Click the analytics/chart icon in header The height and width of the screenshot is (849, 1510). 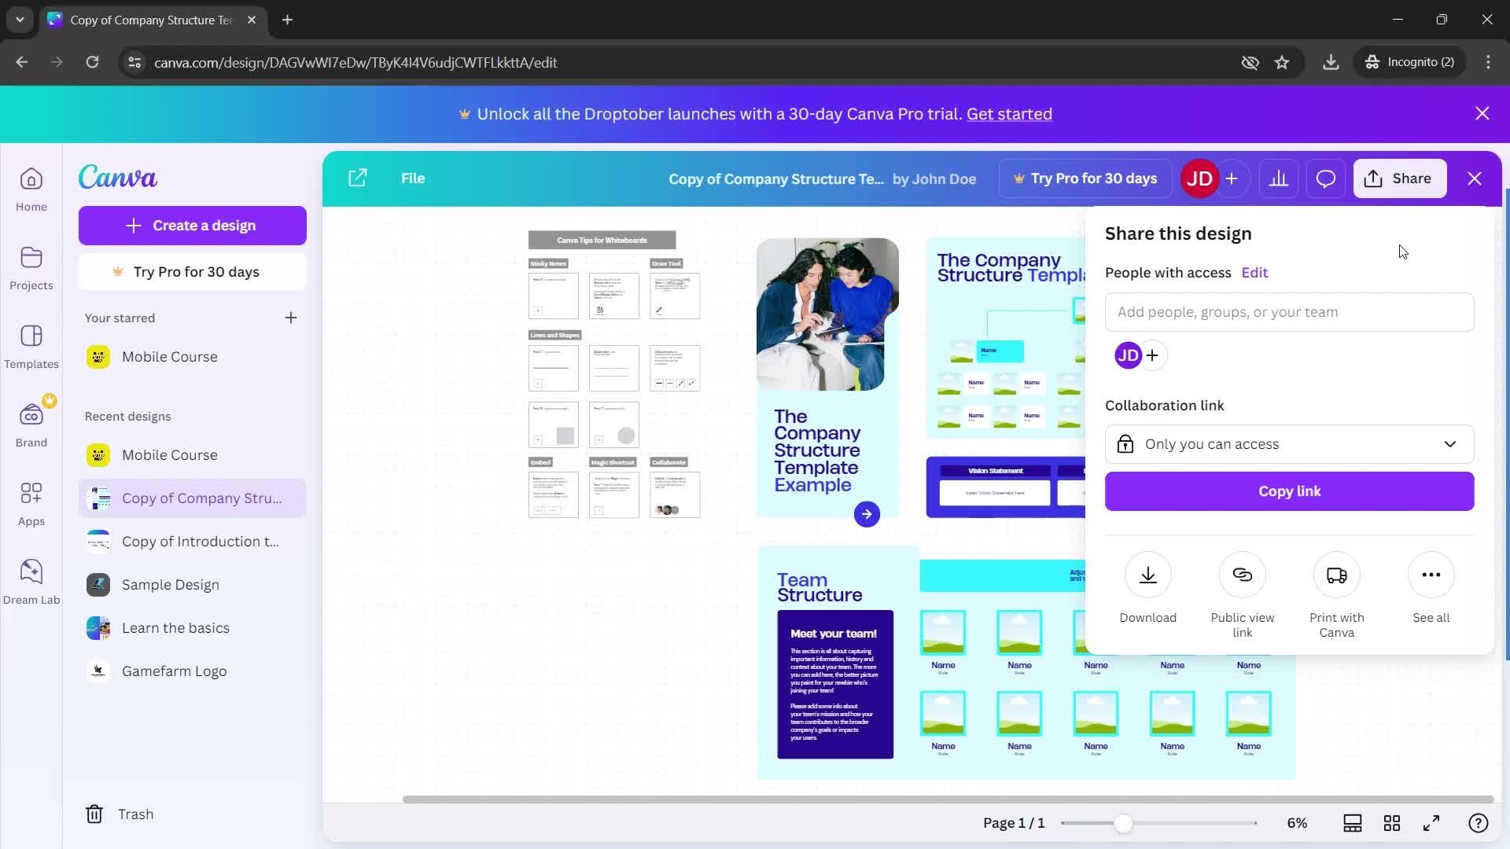click(x=1279, y=177)
